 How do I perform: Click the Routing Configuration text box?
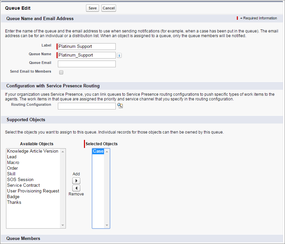[x=86, y=106]
